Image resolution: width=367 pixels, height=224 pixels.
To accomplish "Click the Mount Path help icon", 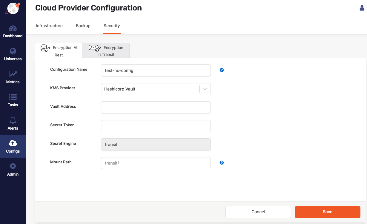I will click(x=222, y=162).
